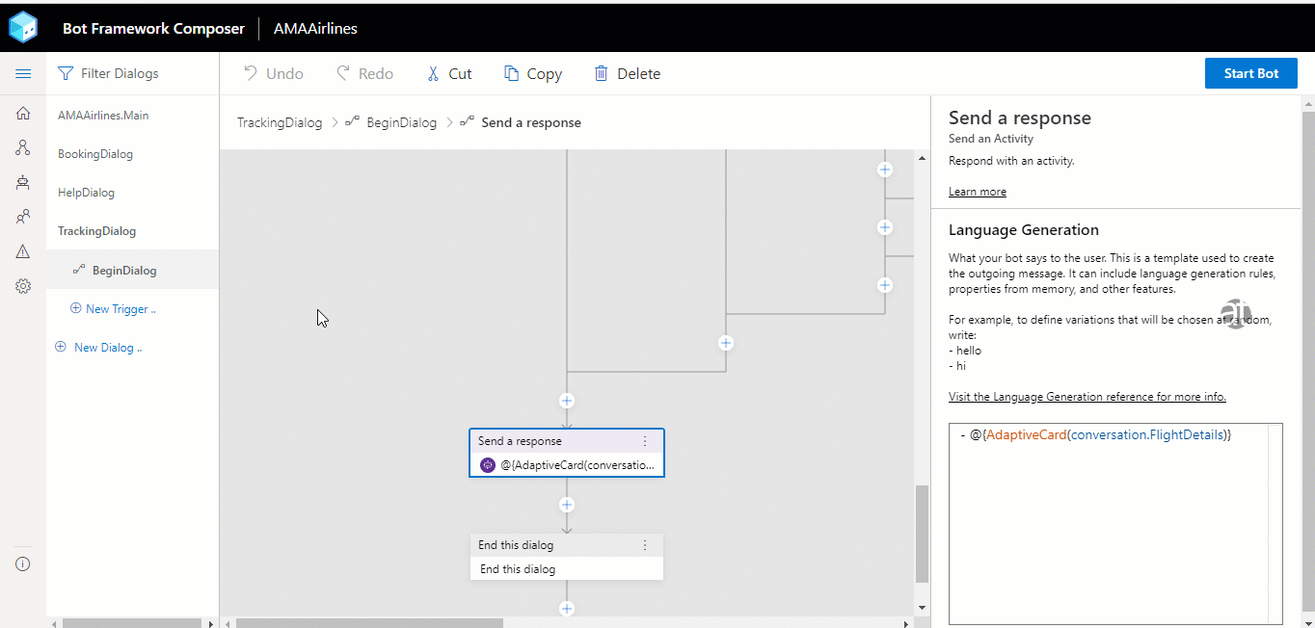Image resolution: width=1315 pixels, height=628 pixels.
Task: Click Copy in the toolbar
Action: point(533,74)
